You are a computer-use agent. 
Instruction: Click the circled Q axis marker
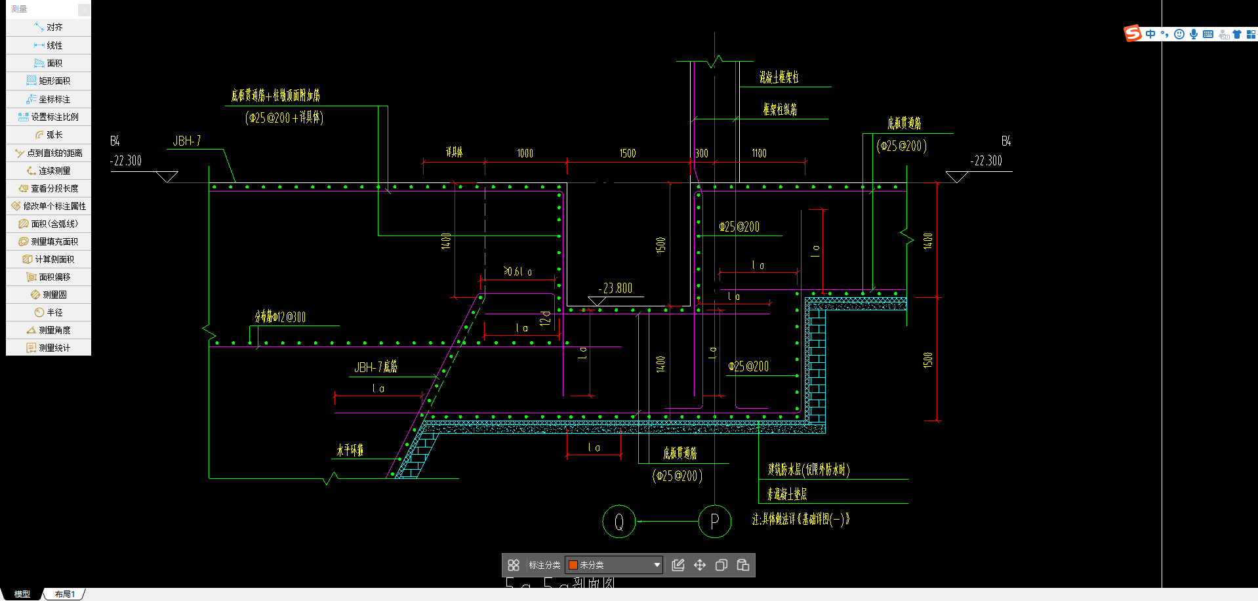click(619, 522)
